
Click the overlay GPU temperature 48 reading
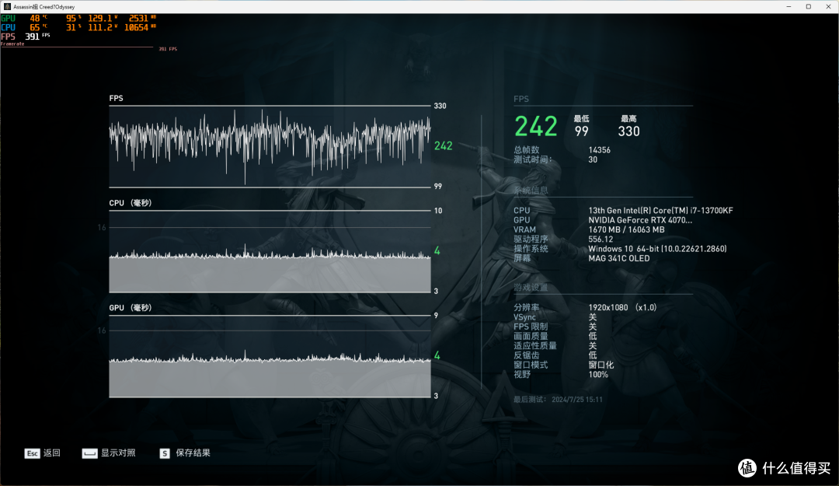(x=35, y=18)
